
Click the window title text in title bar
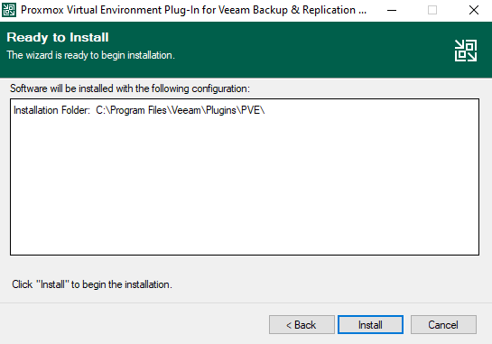coord(193,10)
